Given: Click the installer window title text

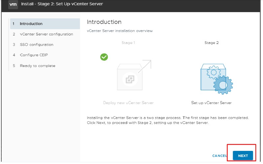Looking at the screenshot, I should pos(62,4).
